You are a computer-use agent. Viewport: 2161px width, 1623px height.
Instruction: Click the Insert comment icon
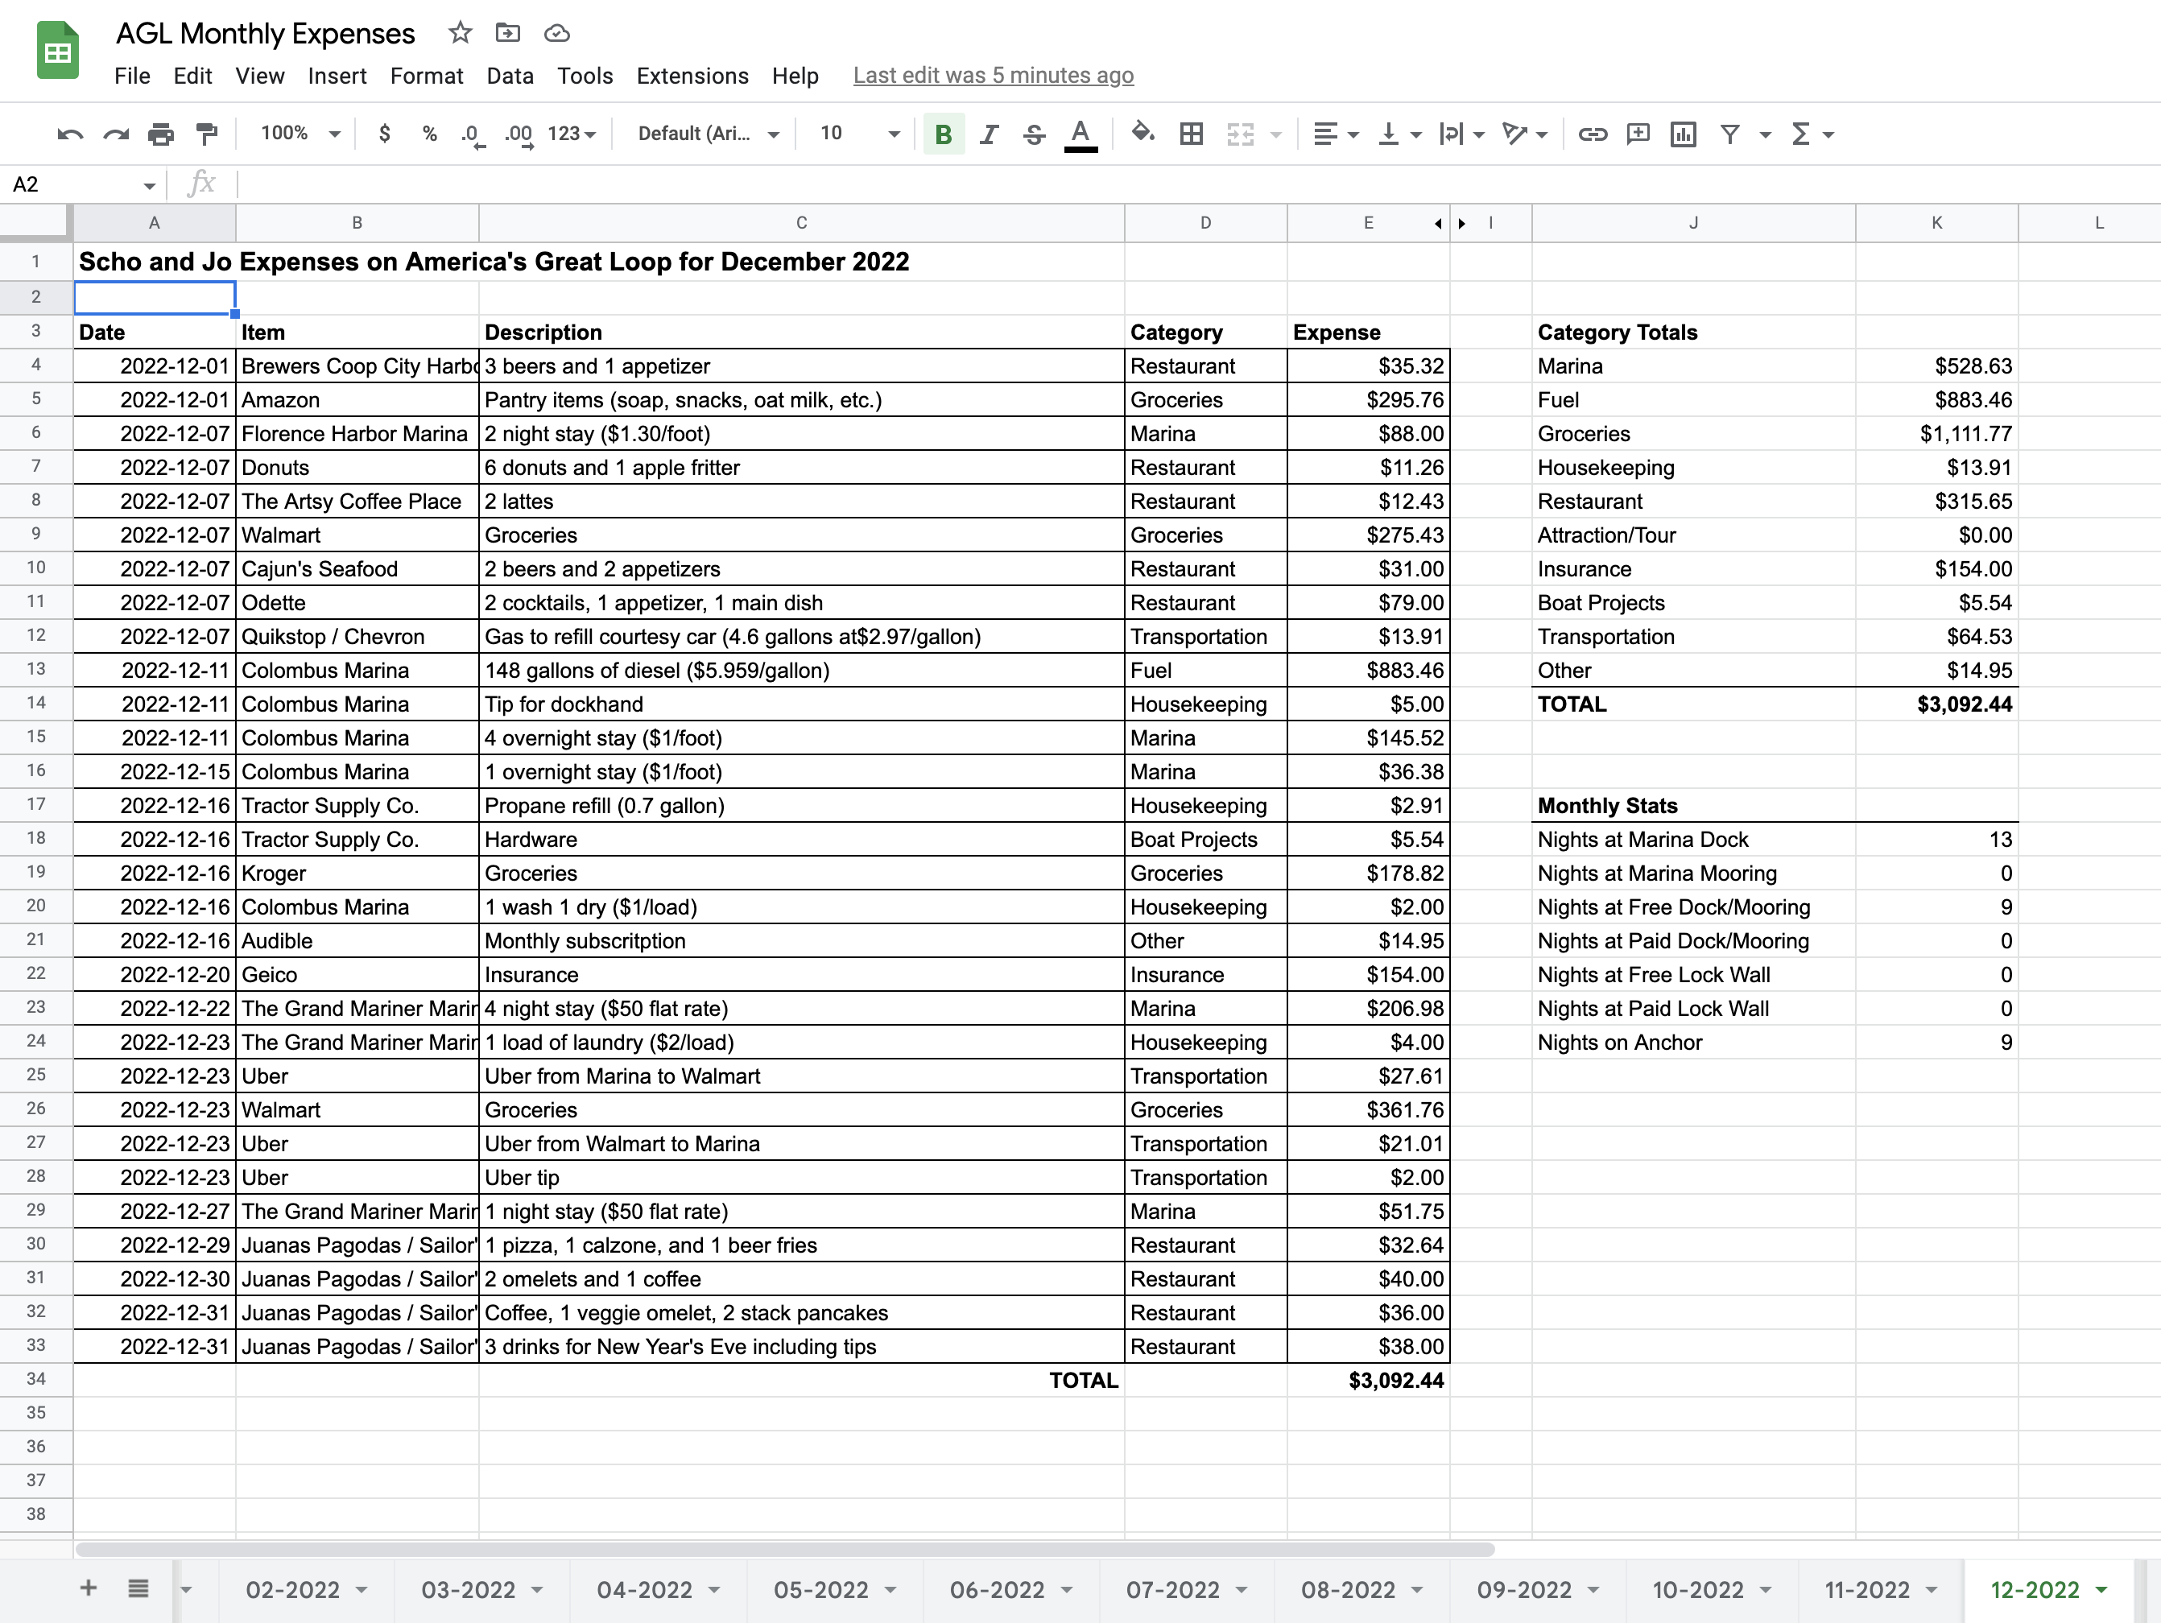click(1638, 134)
